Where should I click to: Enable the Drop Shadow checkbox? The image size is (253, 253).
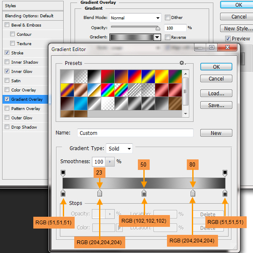[7, 127]
